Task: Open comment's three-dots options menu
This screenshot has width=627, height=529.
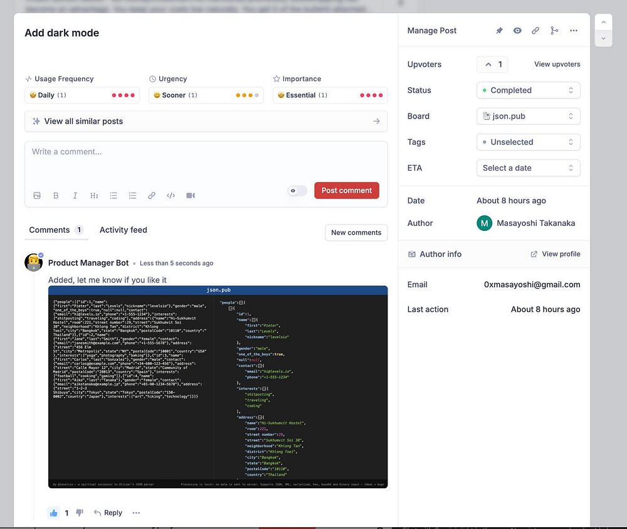Action: pos(136,513)
